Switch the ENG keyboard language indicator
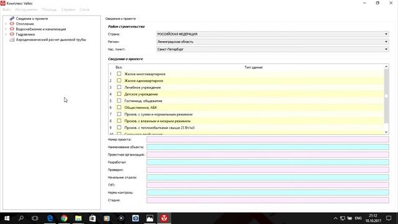The width and height of the screenshot is (398, 224). pyautogui.click(x=358, y=218)
